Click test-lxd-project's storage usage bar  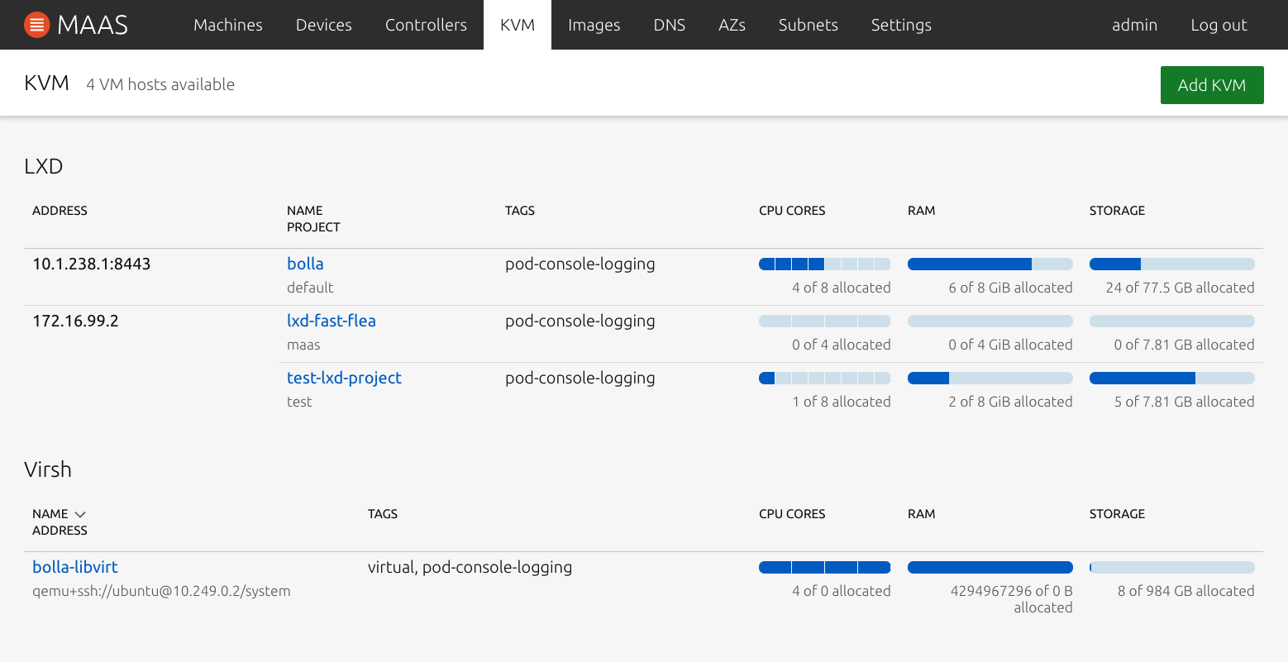(1171, 379)
